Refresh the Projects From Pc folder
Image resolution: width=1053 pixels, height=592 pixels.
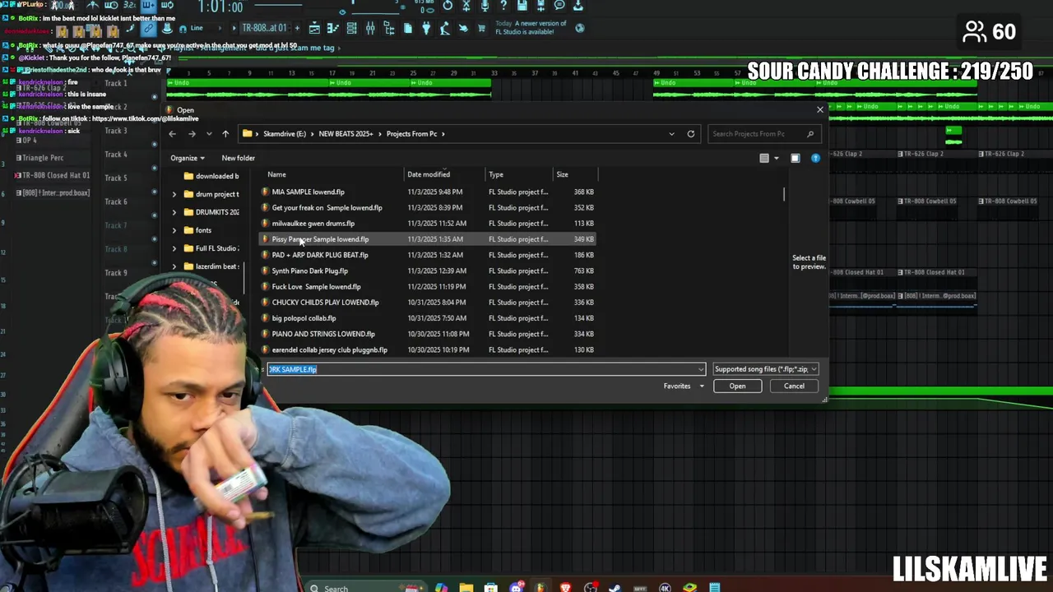(691, 134)
